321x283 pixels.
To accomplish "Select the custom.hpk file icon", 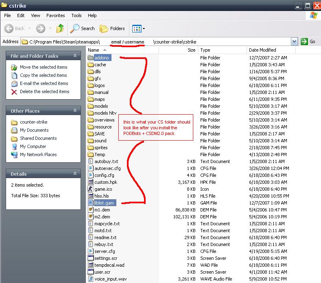I will pyautogui.click(x=90, y=182).
